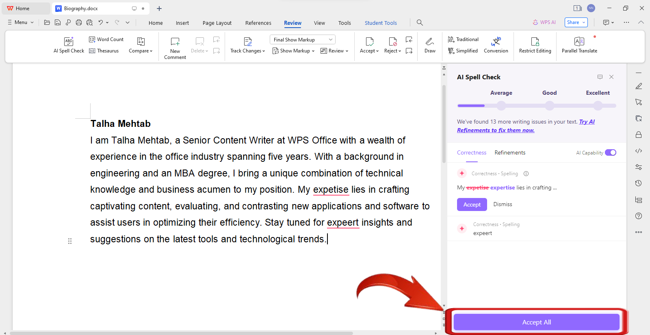This screenshot has height=335, width=650.
Task: Expand Show Markup options
Action: click(x=294, y=51)
